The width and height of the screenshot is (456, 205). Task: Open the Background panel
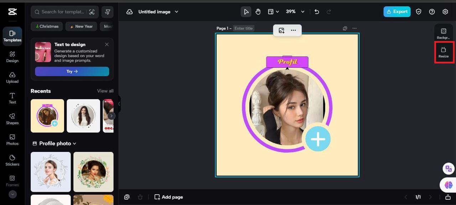point(444,34)
